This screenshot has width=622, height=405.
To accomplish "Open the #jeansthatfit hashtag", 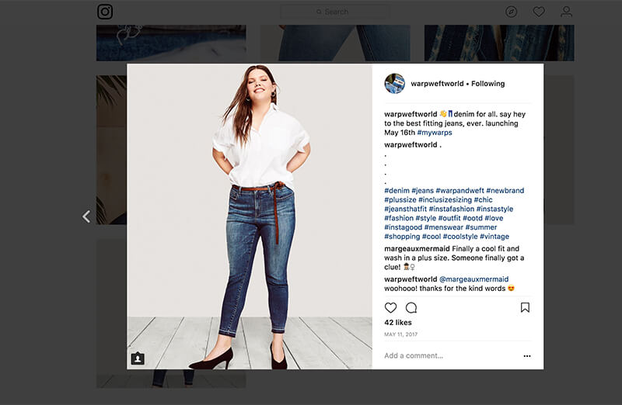I will click(x=405, y=209).
